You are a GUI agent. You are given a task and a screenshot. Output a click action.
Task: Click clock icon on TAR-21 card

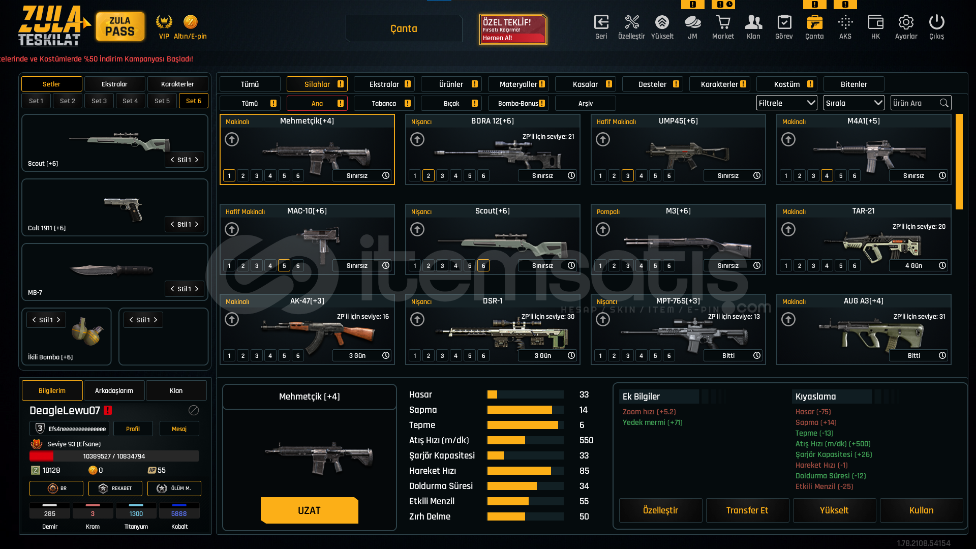click(x=942, y=265)
